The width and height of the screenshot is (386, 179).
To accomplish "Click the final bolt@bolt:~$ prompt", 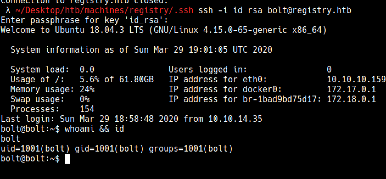I will pyautogui.click(x=30, y=159).
